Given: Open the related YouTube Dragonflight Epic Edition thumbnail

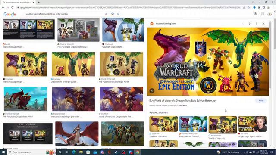Looking at the screenshot, I should tap(252, 124).
